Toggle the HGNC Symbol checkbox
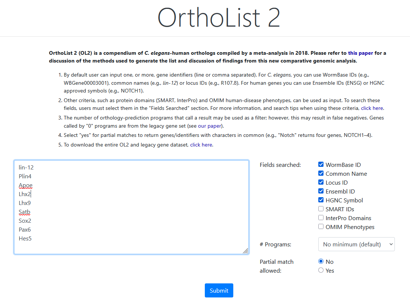 click(321, 200)
